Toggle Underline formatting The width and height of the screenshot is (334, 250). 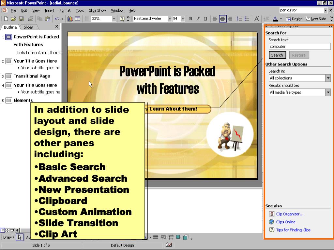pyautogui.click(x=205, y=19)
